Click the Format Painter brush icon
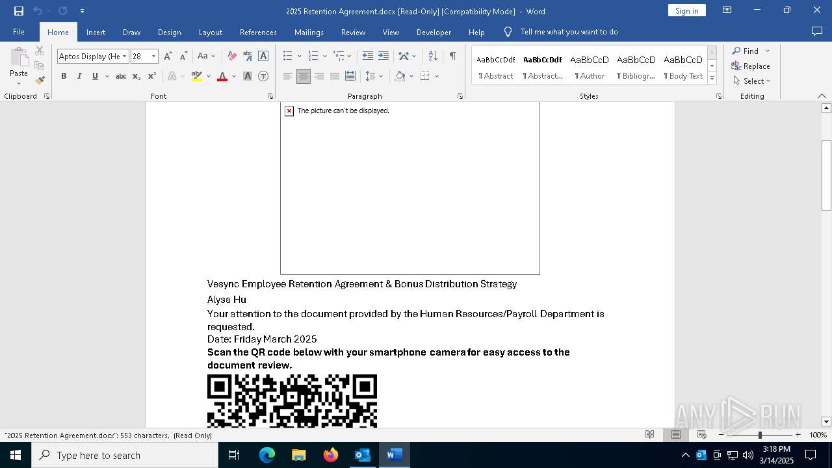This screenshot has height=468, width=832. tap(40, 80)
